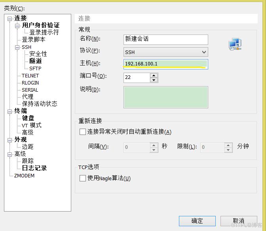Image resolution: width=266 pixels, height=231 pixels.
Task: Select 键盘 under 终端
Action: tap(28, 118)
